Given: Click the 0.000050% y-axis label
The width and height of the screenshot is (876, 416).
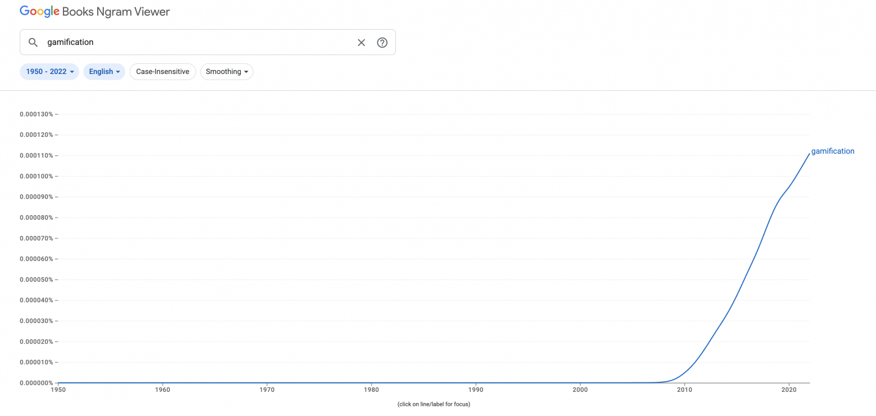Looking at the screenshot, I should 36,280.
